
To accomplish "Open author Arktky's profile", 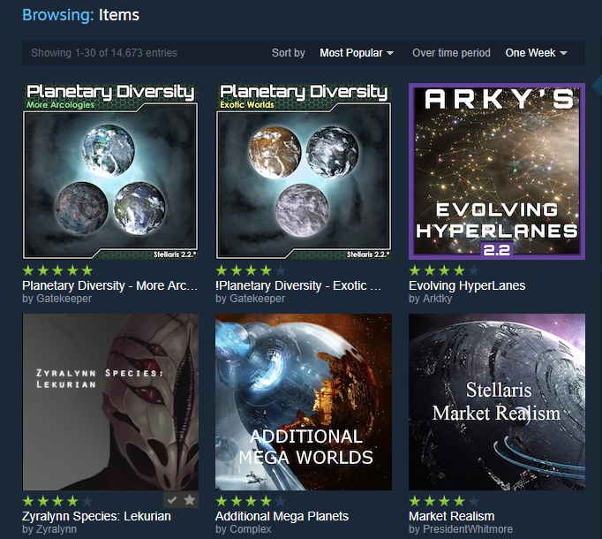I will click(437, 299).
